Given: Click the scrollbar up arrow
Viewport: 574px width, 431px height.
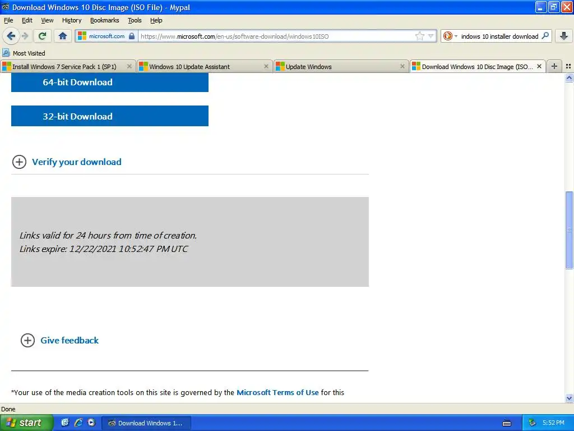Looking at the screenshot, I should (x=569, y=77).
